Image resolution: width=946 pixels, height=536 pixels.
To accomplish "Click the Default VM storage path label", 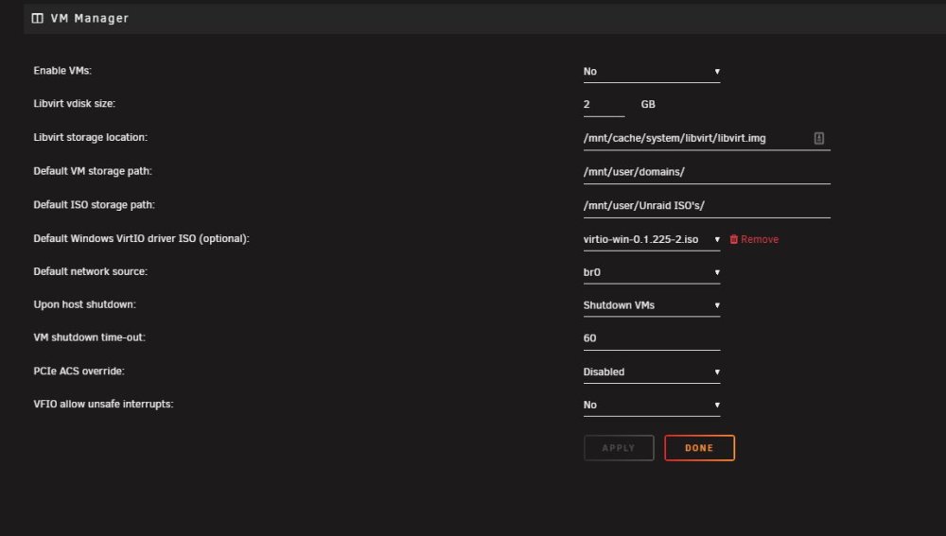I will (x=93, y=171).
